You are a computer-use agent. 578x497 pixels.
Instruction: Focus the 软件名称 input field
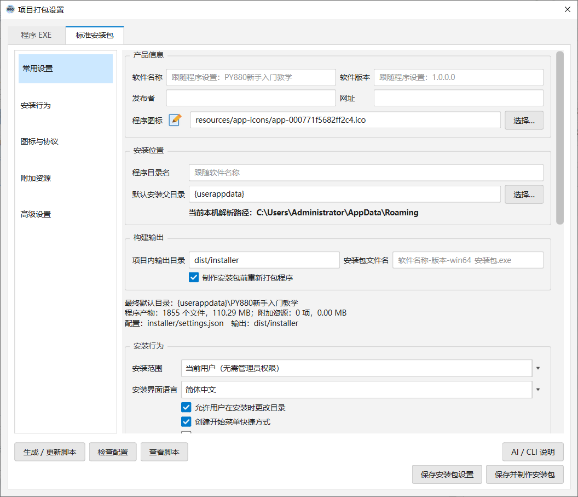[251, 77]
